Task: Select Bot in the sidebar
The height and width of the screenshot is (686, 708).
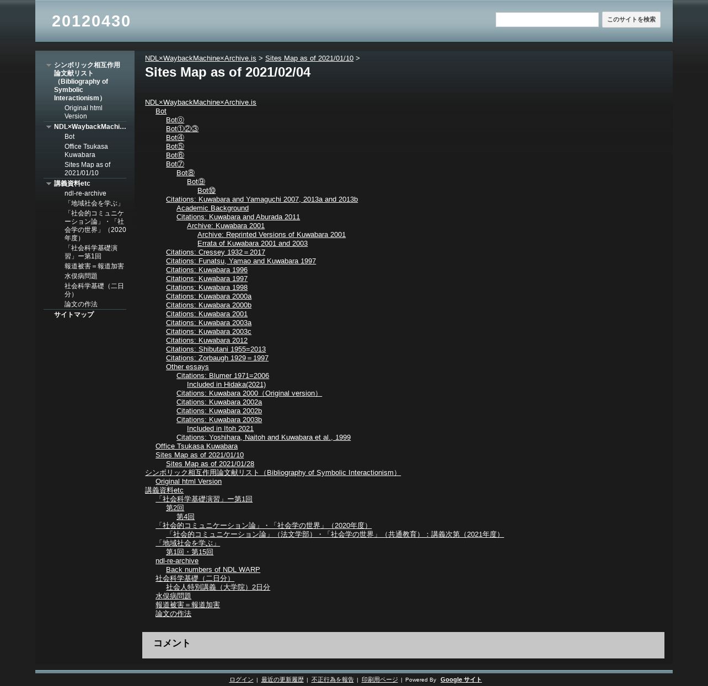Action: (x=69, y=137)
